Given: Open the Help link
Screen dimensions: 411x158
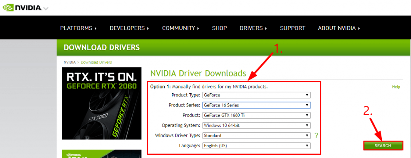Looking at the screenshot, I should [x=396, y=87].
